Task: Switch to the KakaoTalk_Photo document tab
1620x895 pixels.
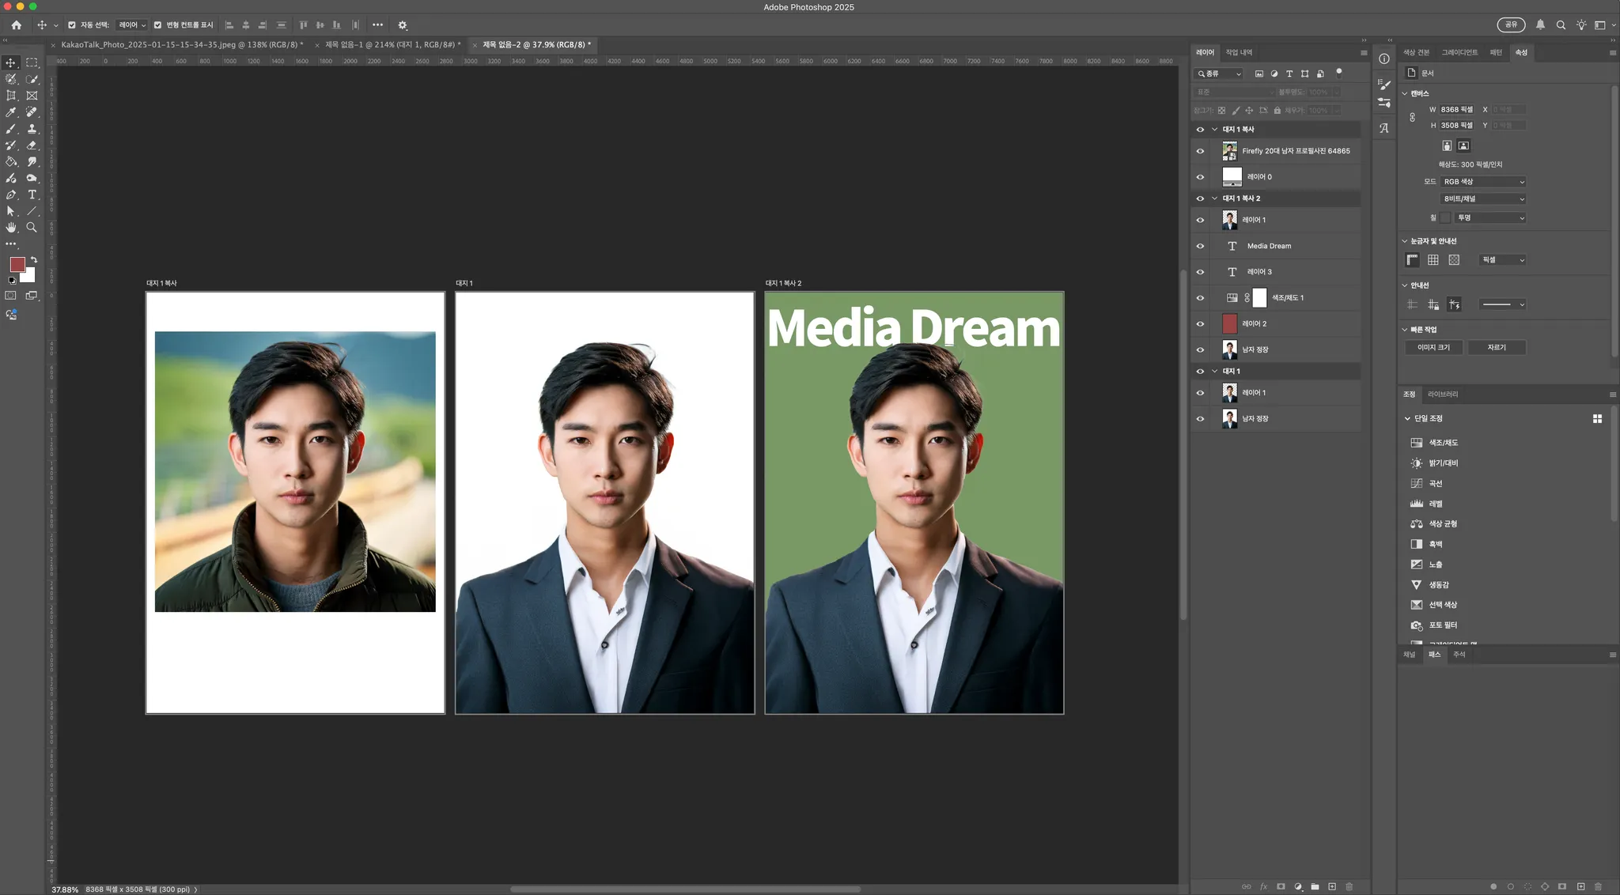Action: coord(181,45)
